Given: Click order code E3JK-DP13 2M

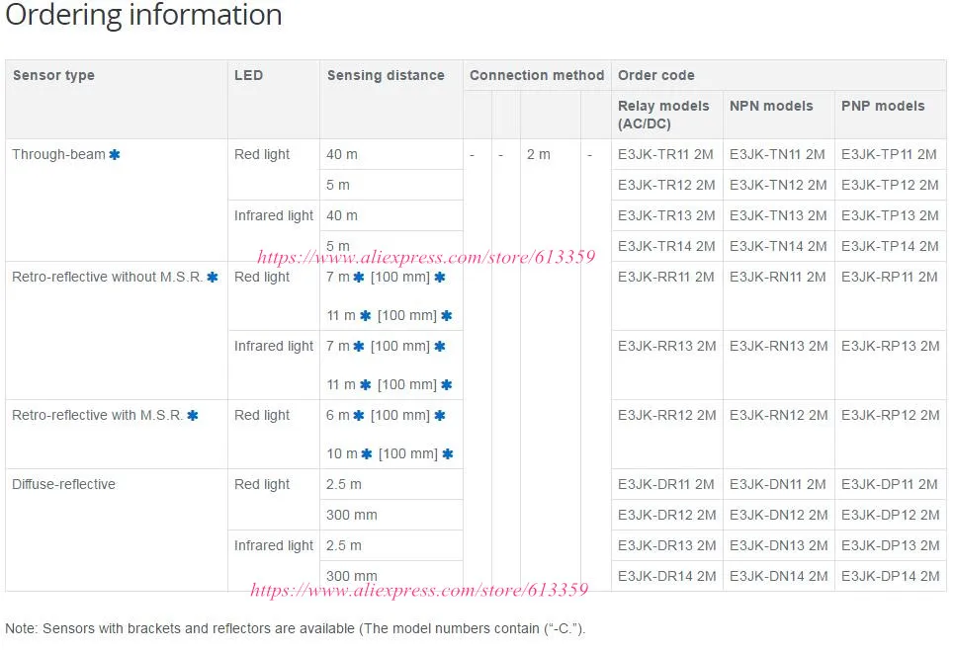Looking at the screenshot, I should click(891, 545).
